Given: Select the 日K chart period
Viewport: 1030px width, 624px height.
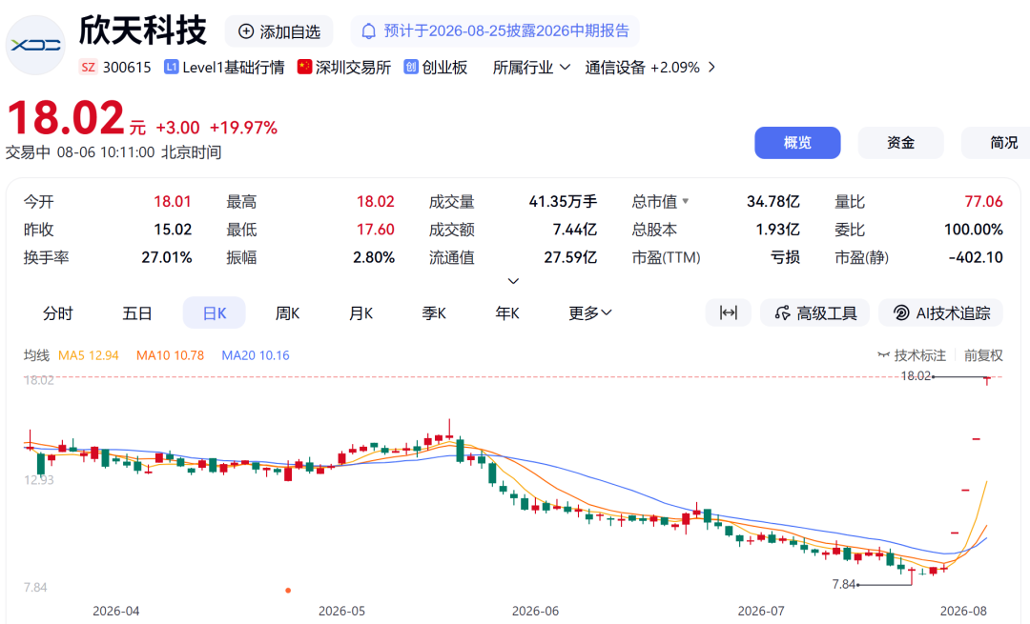Looking at the screenshot, I should tap(215, 313).
